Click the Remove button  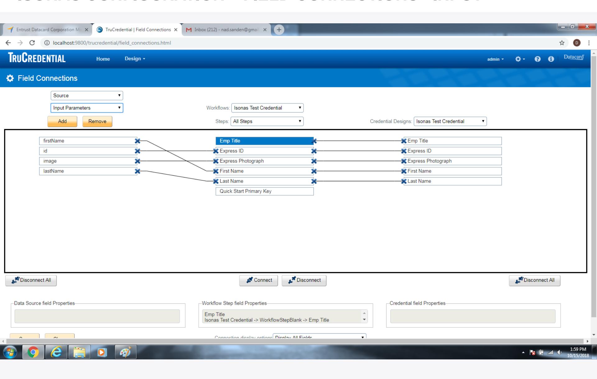tap(97, 121)
